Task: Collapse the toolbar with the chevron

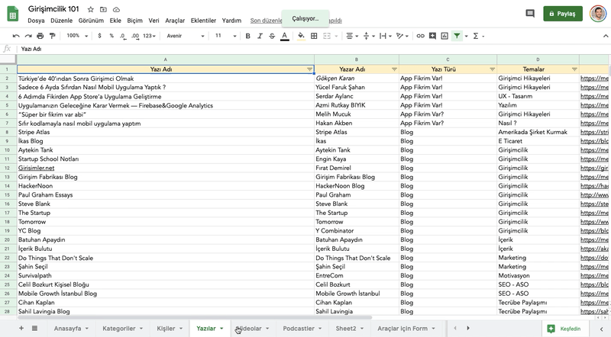Action: tap(606, 36)
